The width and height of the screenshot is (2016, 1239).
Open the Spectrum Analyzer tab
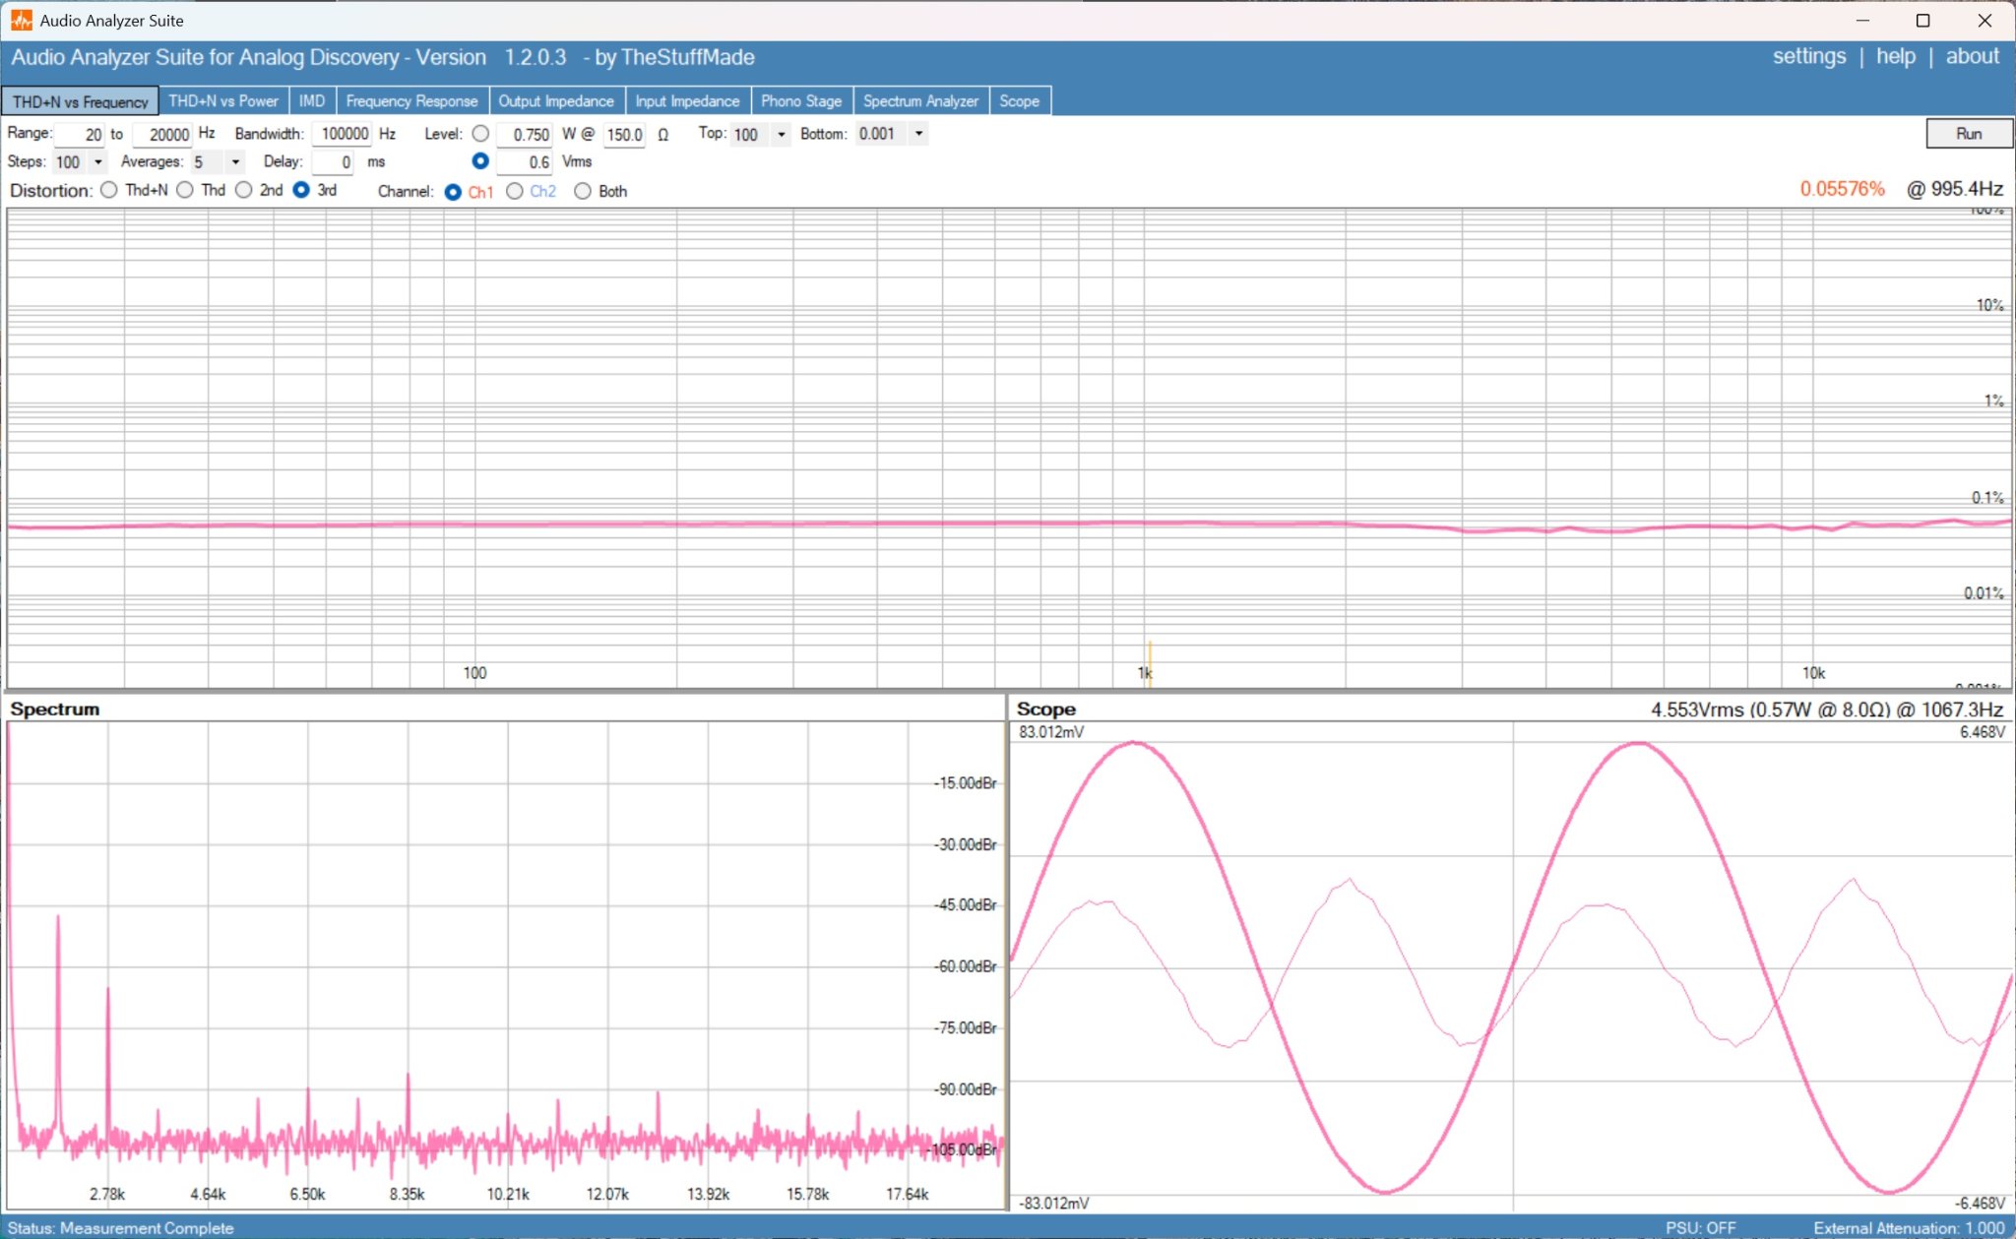(920, 100)
